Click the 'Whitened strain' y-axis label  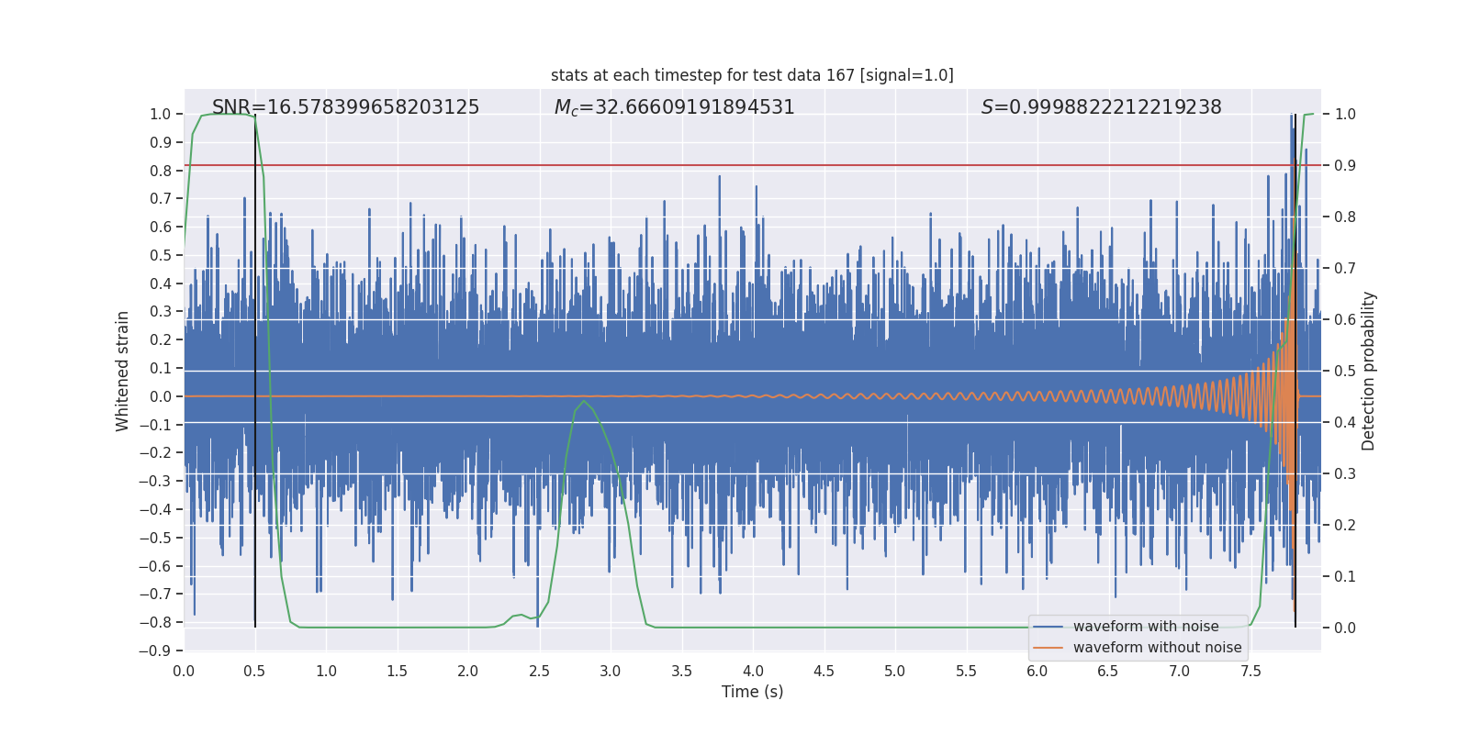122,371
